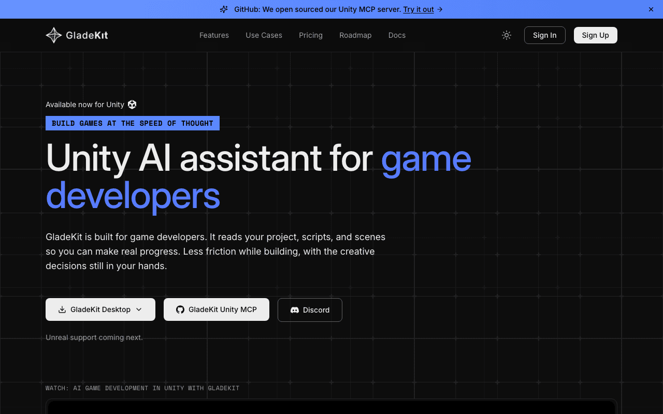Click the Unity cube icon
The height and width of the screenshot is (414, 663).
132,105
